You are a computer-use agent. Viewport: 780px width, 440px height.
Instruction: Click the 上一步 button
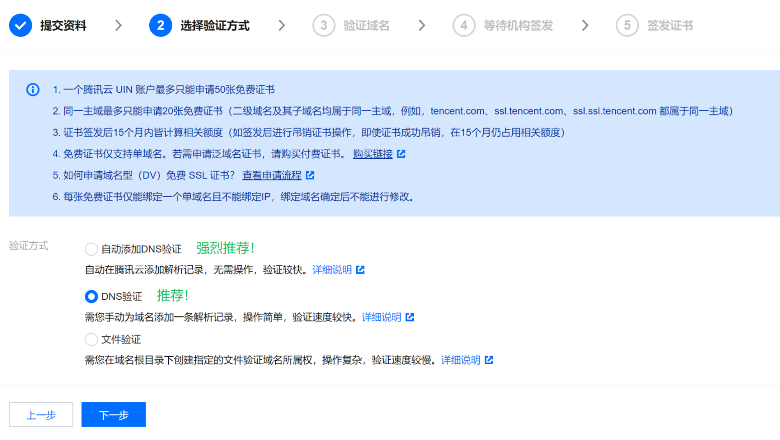(41, 414)
